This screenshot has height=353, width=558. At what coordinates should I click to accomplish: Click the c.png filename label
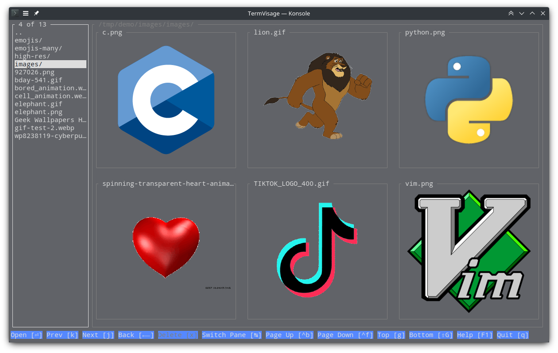point(112,32)
